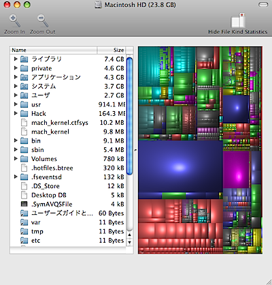This screenshot has height=285, width=272.
Task: Click the 10.2 MB size value
Action: [x=112, y=123]
